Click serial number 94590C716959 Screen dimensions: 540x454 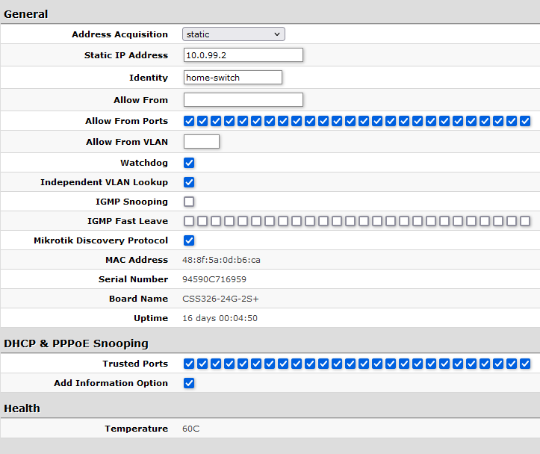pos(214,279)
